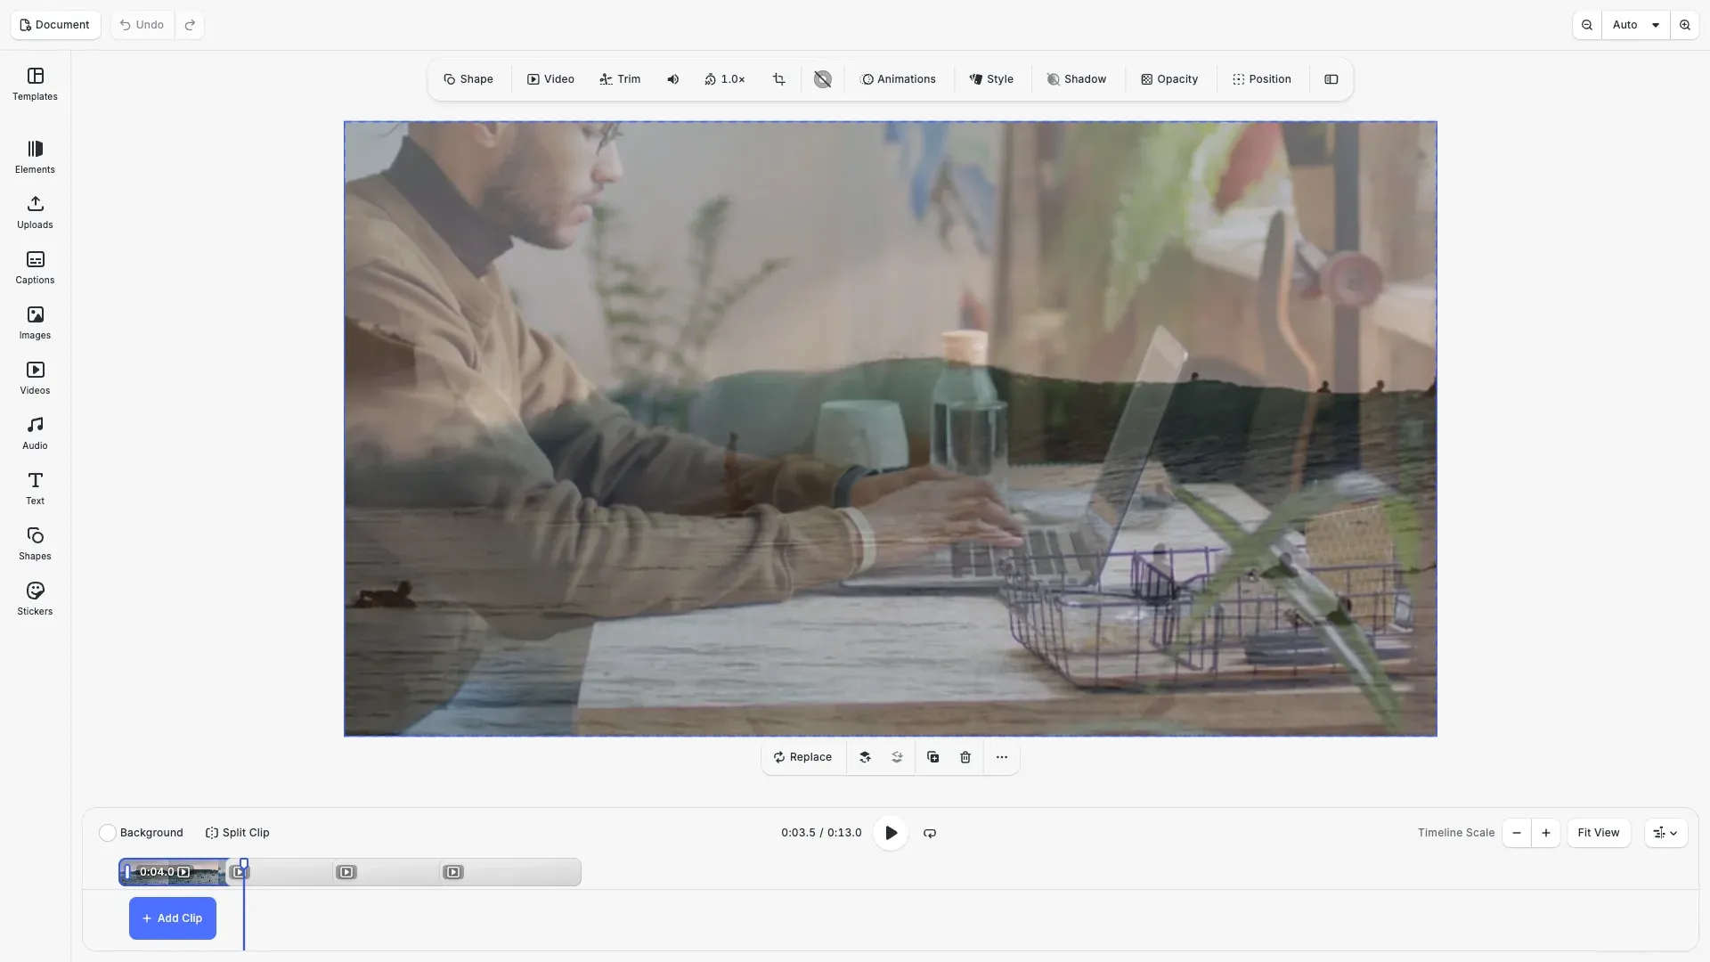Open the Elements panel
The height and width of the screenshot is (962, 1710).
coord(35,158)
